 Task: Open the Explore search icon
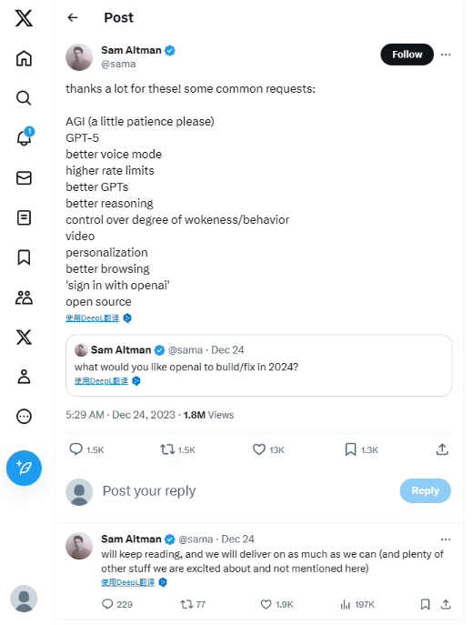click(x=24, y=97)
